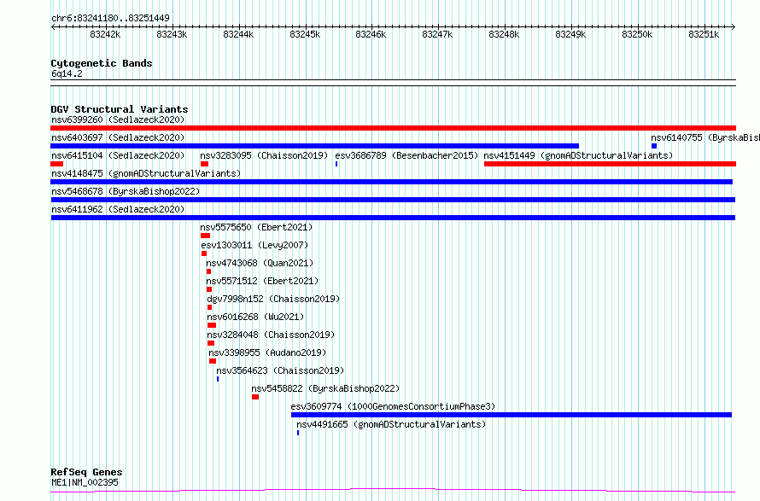The width and height of the screenshot is (760, 501).
Task: Open nsv3564623 (Chaisson2019) label
Action: [280, 370]
